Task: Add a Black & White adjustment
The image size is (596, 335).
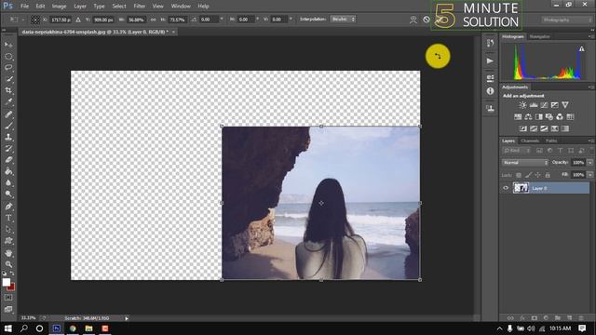Action: click(x=539, y=117)
